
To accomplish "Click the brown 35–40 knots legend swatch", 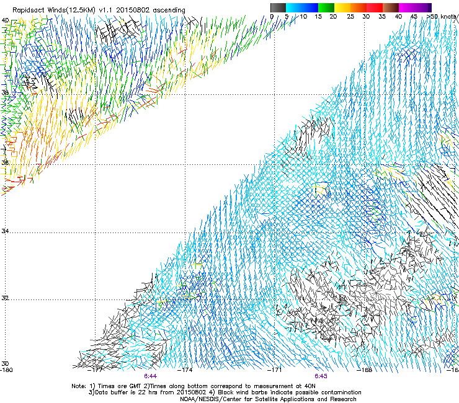I will [391, 7].
